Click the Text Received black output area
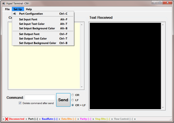Image resolution: width=174 pixels, height=123 pixels. coord(125,66)
